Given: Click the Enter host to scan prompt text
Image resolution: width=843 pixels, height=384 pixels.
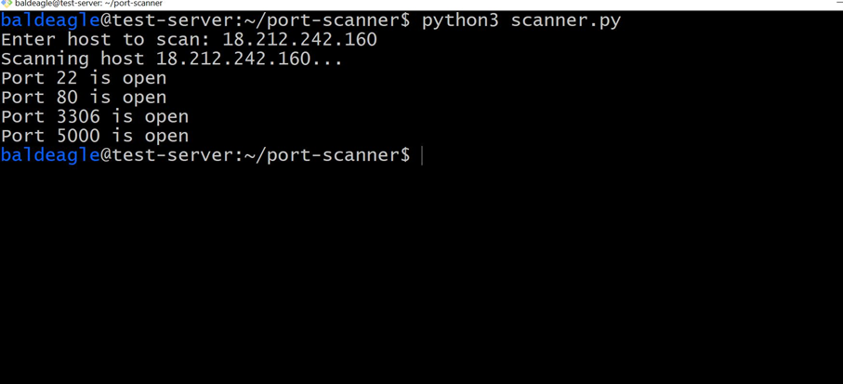Looking at the screenshot, I should (x=106, y=39).
